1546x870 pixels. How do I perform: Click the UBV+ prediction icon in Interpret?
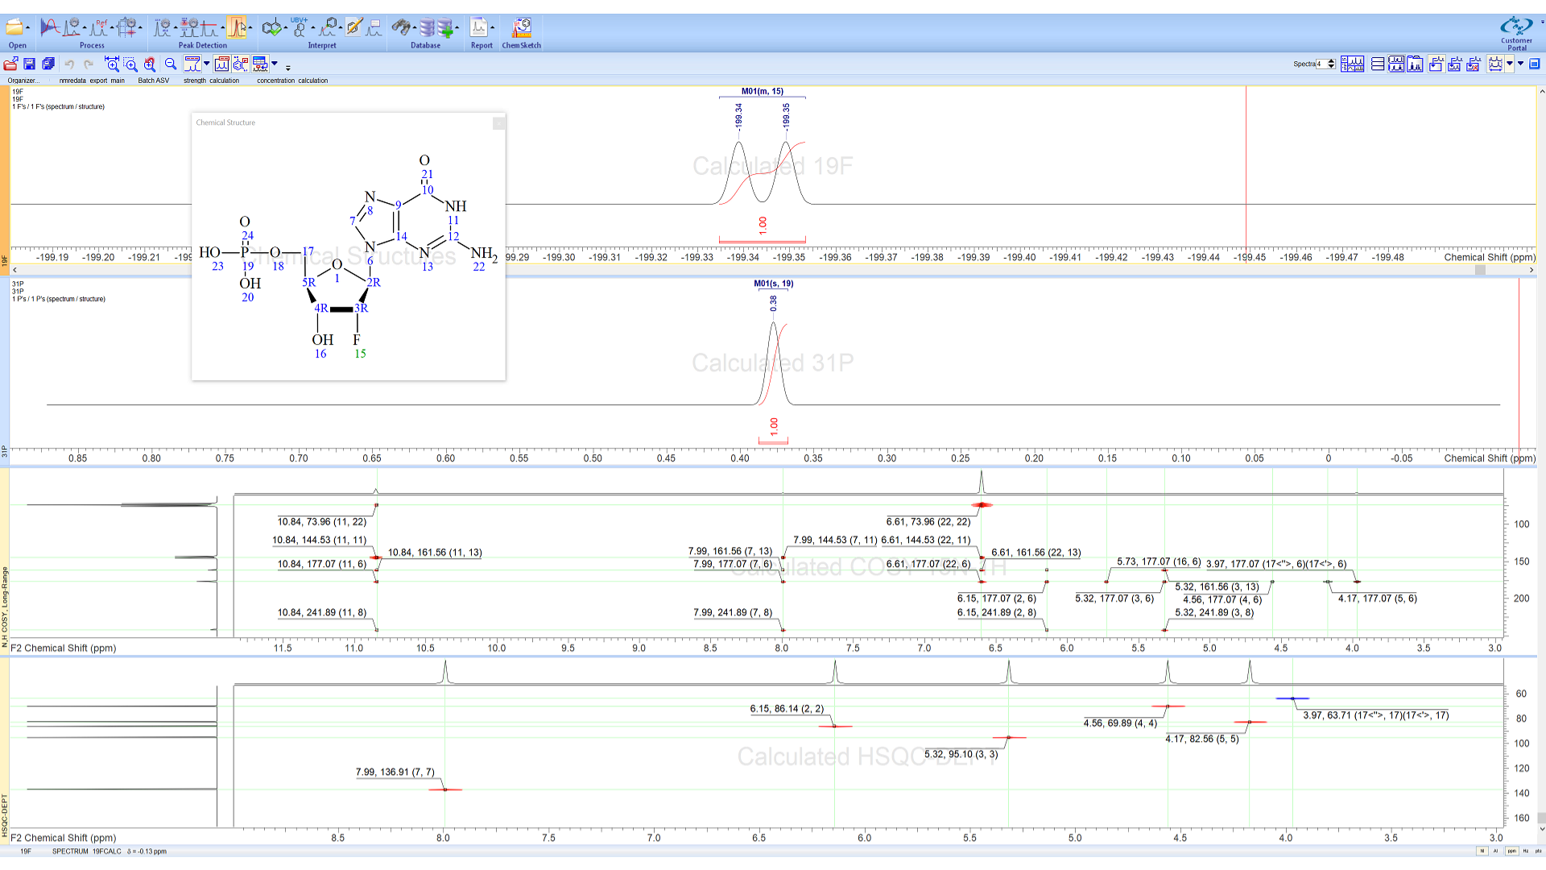click(x=300, y=27)
